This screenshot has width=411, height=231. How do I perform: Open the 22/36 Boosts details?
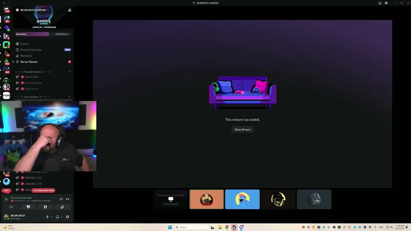62,34
